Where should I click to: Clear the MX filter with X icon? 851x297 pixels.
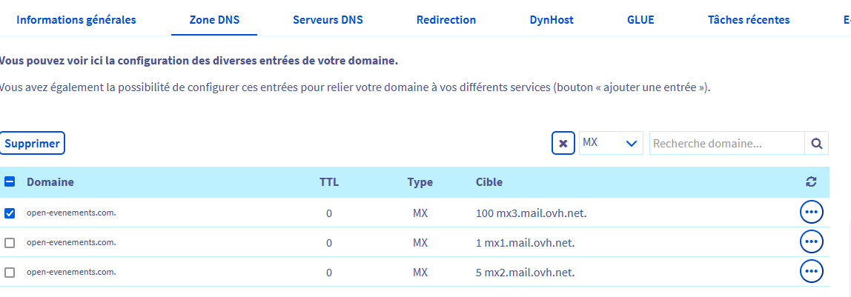pos(563,144)
